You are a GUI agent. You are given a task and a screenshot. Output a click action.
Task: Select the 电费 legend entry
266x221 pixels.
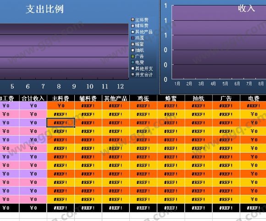coord(138,62)
